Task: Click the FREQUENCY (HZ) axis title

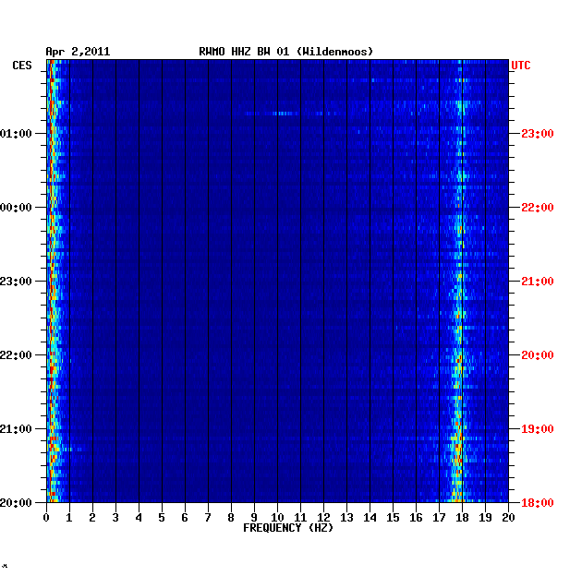Action: (x=288, y=528)
